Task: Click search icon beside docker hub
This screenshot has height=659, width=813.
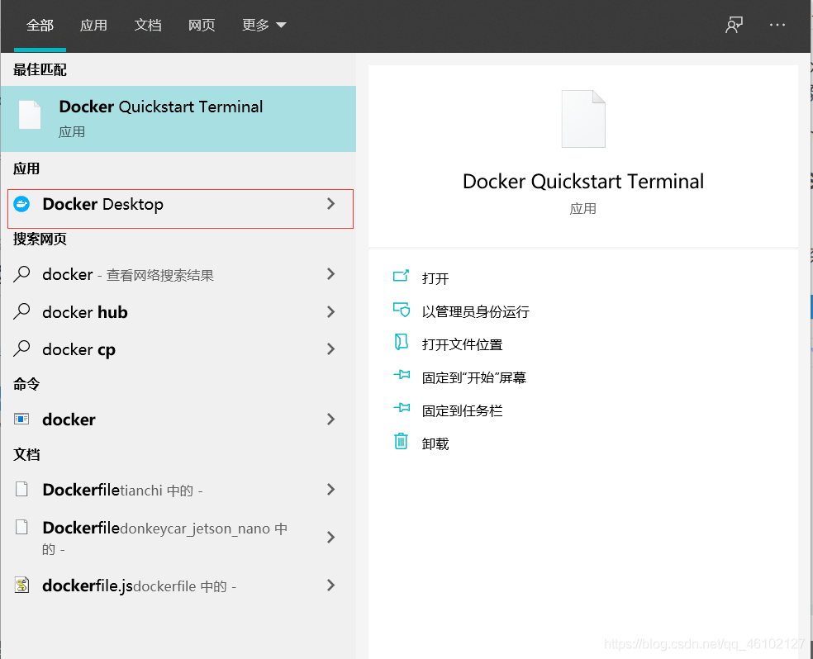Action: coord(21,311)
